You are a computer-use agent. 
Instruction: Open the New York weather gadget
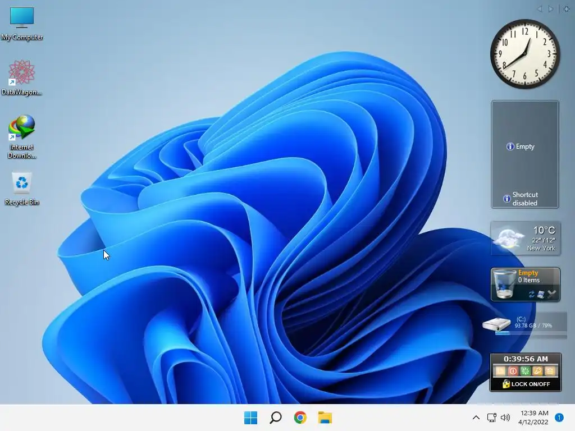coord(526,238)
